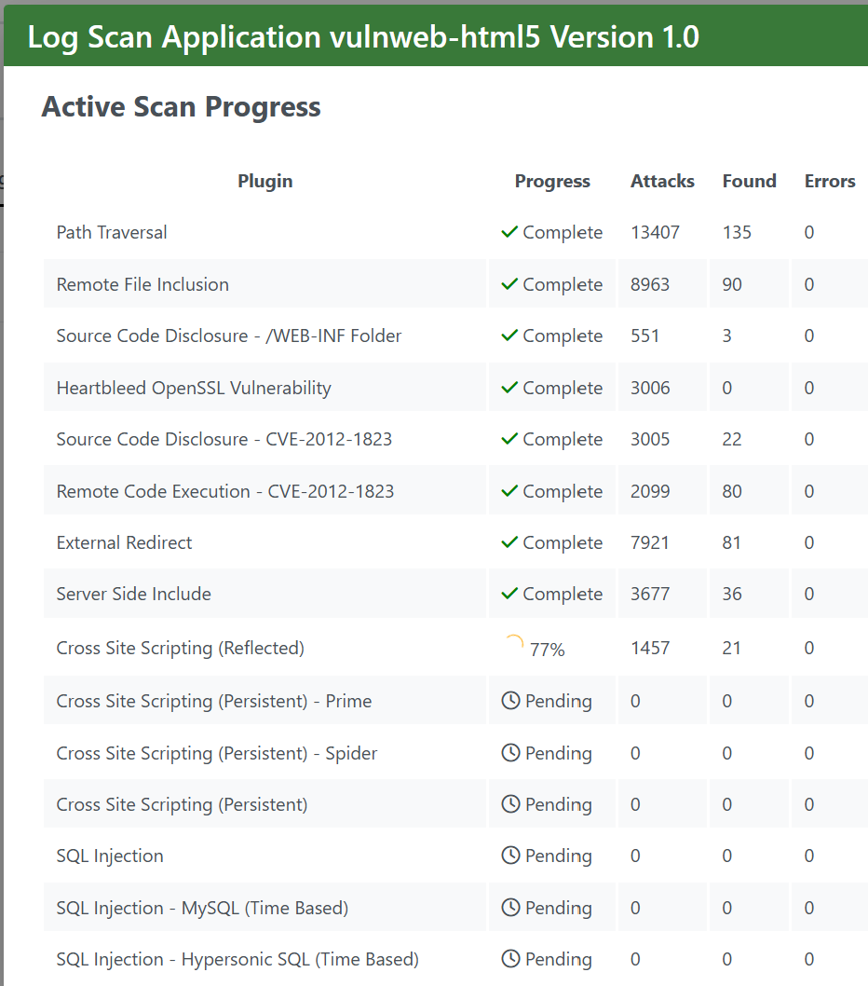Click the Active Scan Progress heading

[182, 107]
